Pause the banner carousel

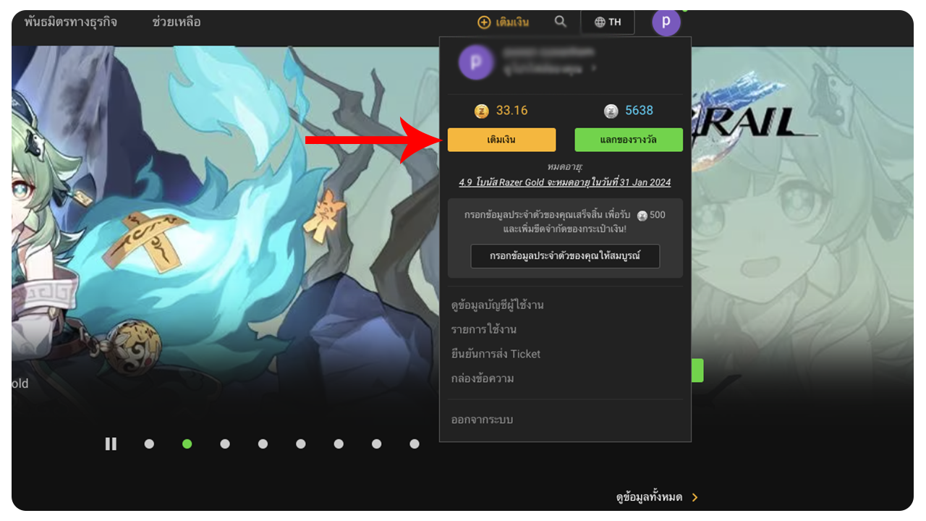coord(111,444)
